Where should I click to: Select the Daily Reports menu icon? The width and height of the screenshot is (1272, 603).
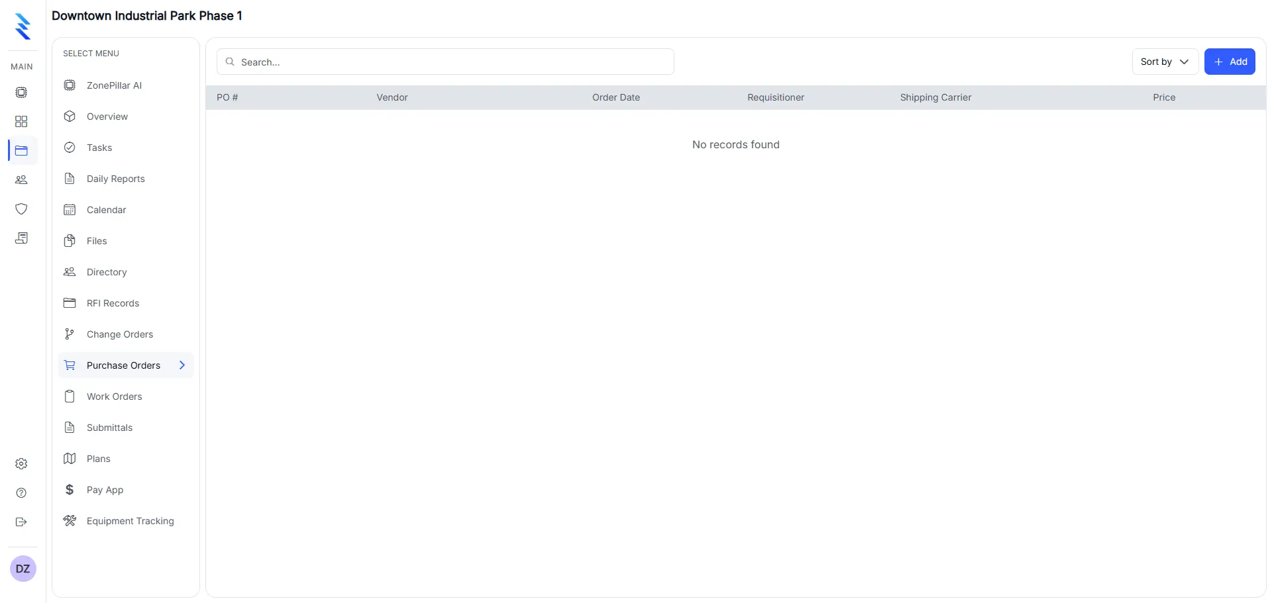point(70,179)
